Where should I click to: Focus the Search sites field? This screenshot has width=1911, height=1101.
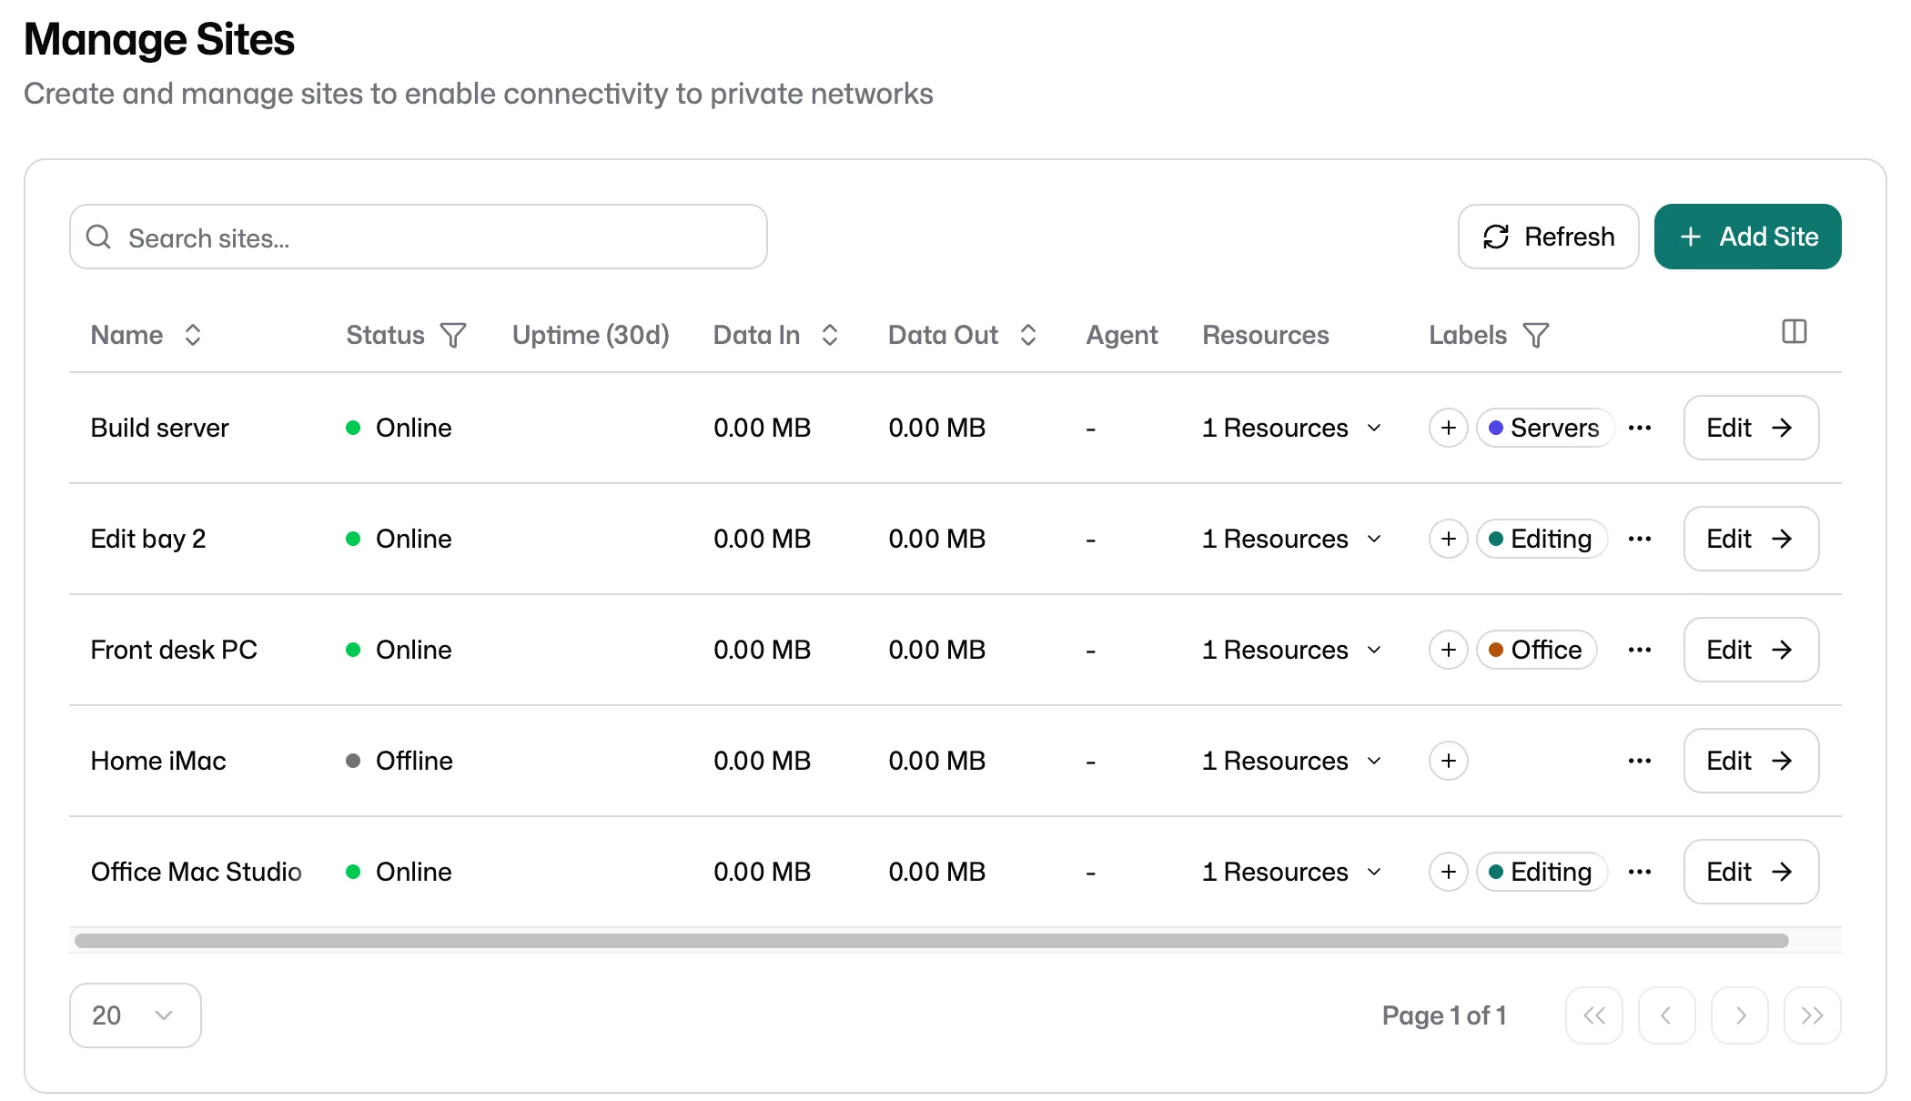pos(419,237)
